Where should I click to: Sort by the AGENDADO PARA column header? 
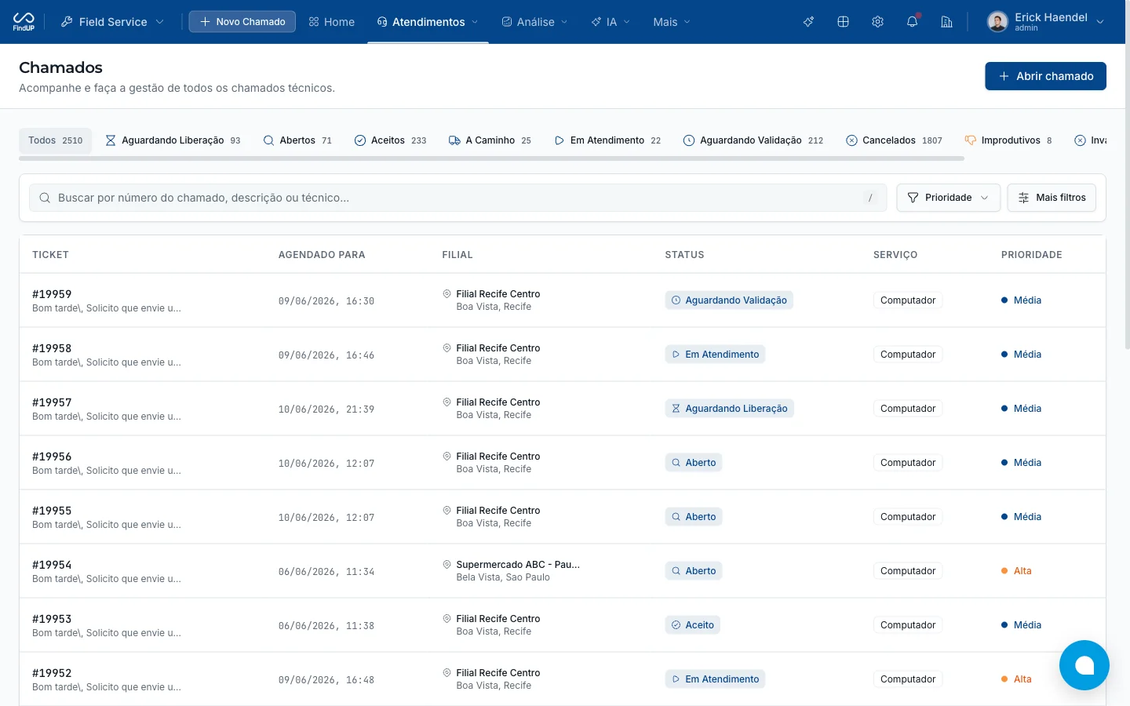click(x=322, y=255)
